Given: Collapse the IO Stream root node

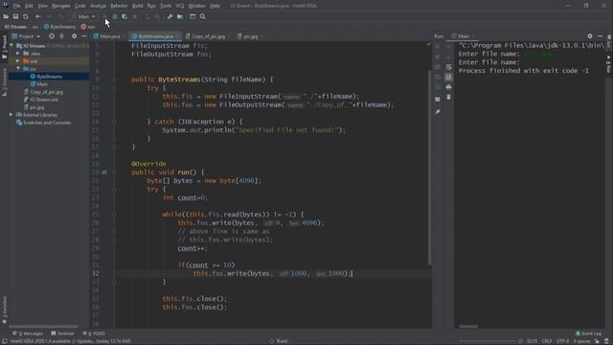Looking at the screenshot, I should (11, 46).
